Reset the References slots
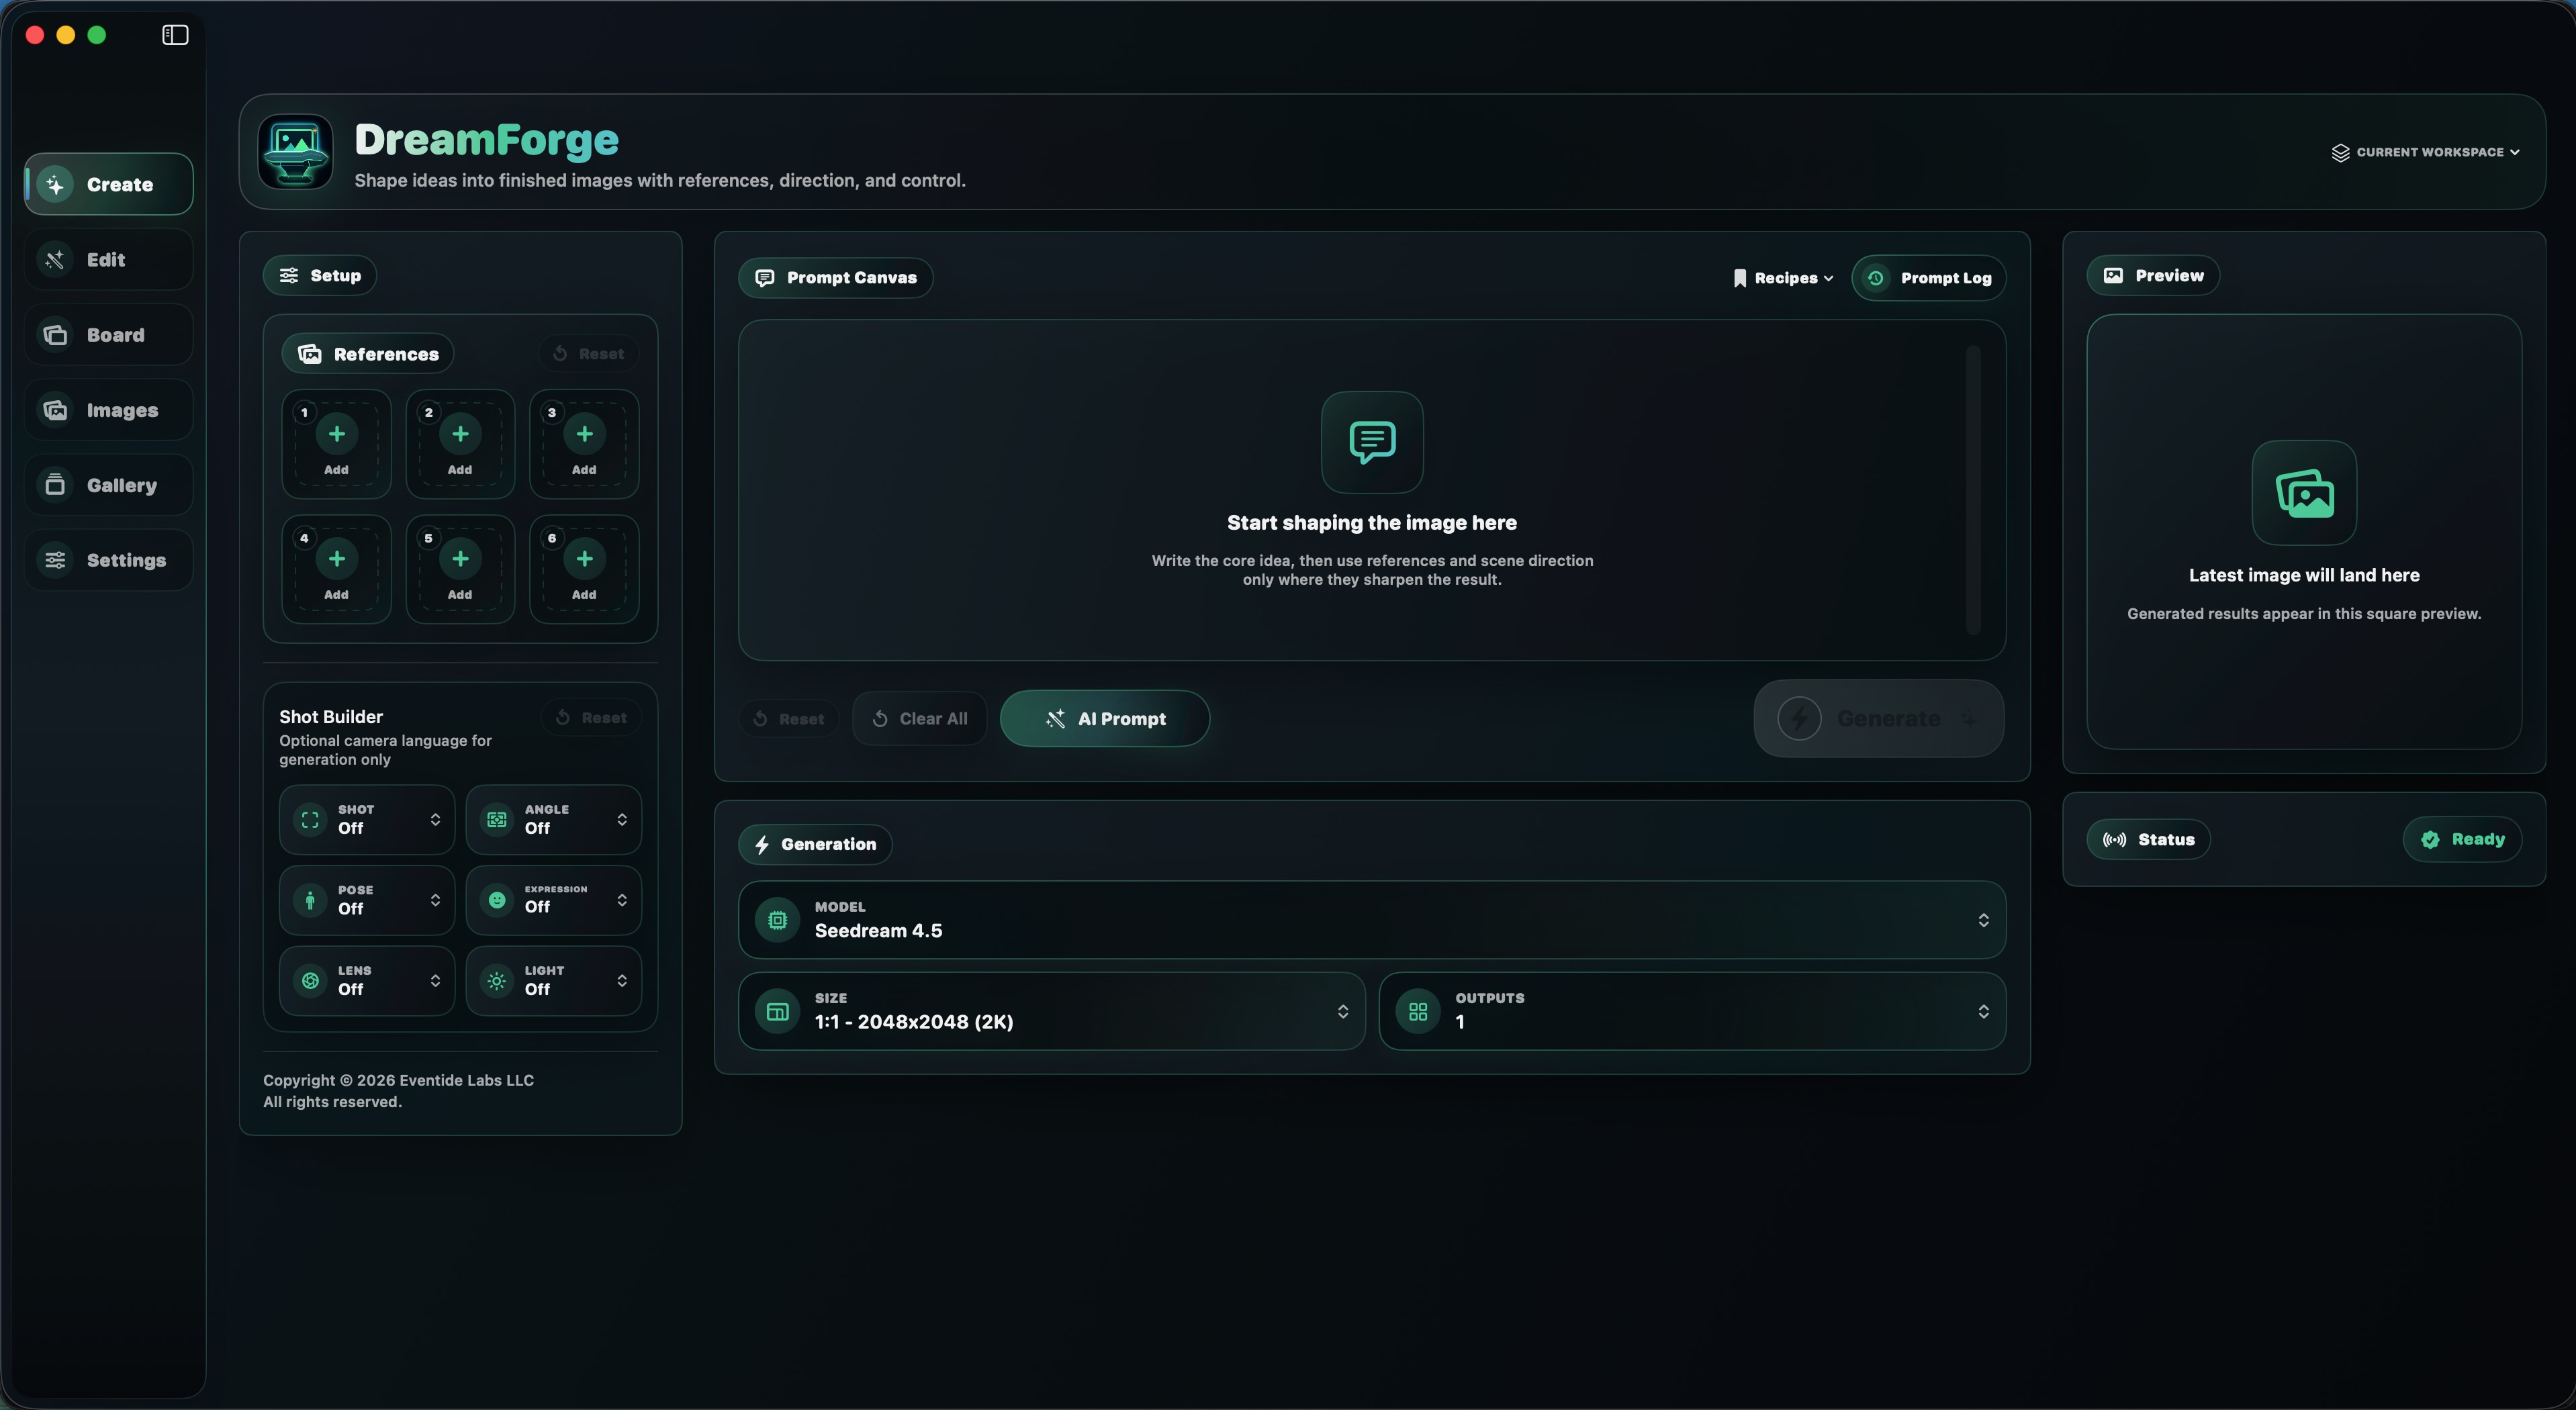The width and height of the screenshot is (2576, 1410). point(589,354)
